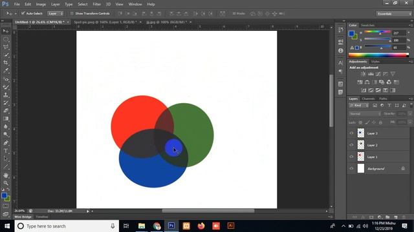Hide the Background layer eye
The height and width of the screenshot is (232, 414).
pyautogui.click(x=351, y=169)
